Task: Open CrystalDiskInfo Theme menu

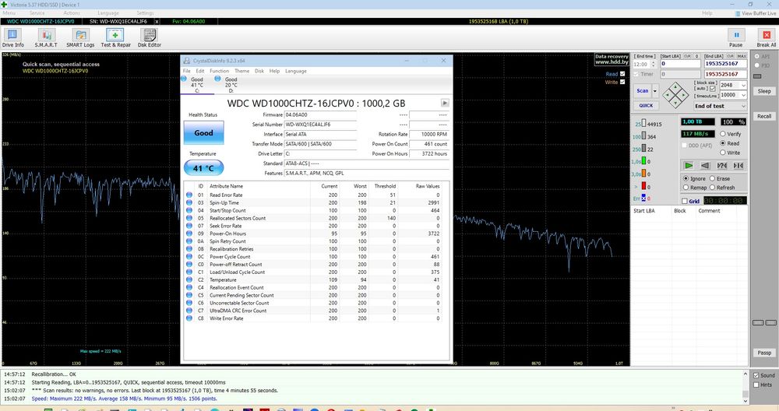Action: click(x=242, y=71)
